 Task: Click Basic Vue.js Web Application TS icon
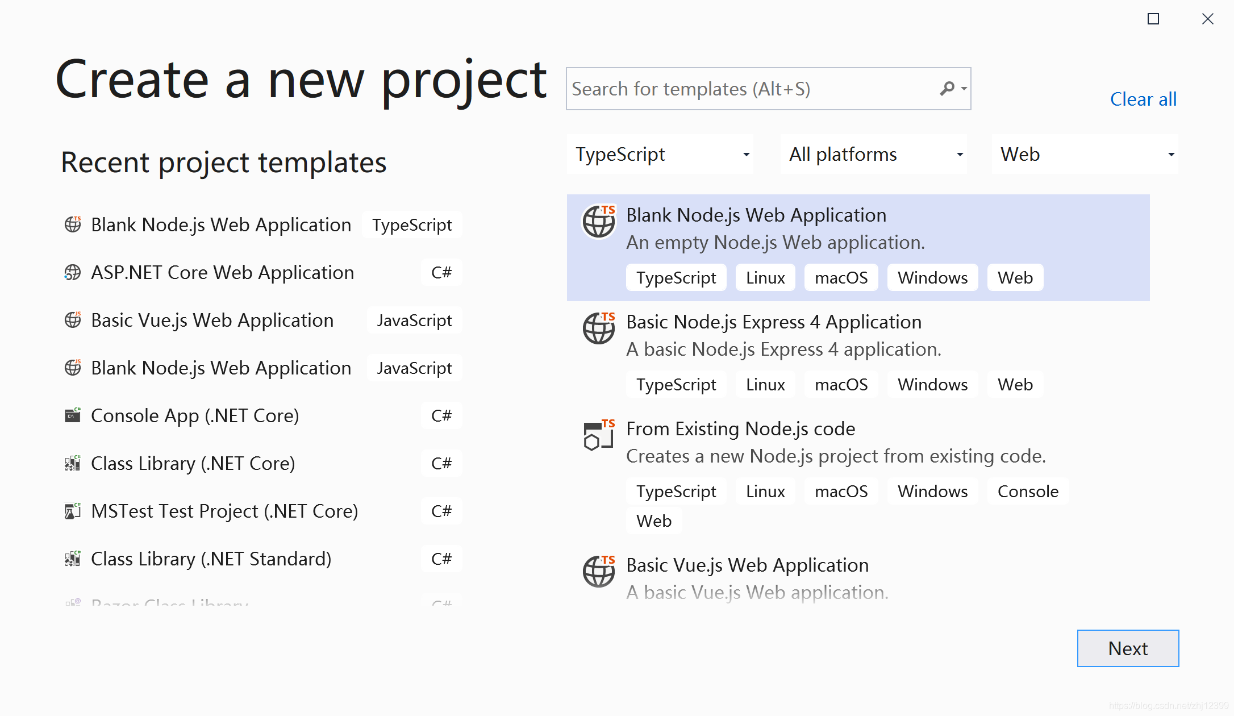[599, 571]
